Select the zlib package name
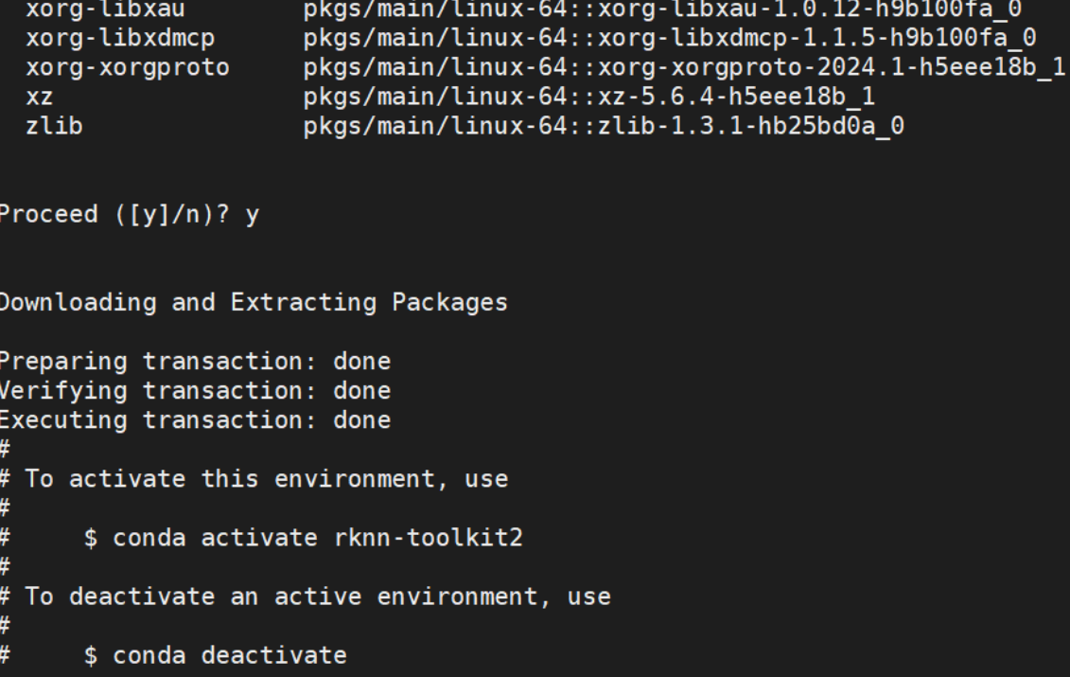The width and height of the screenshot is (1070, 677). tap(55, 126)
